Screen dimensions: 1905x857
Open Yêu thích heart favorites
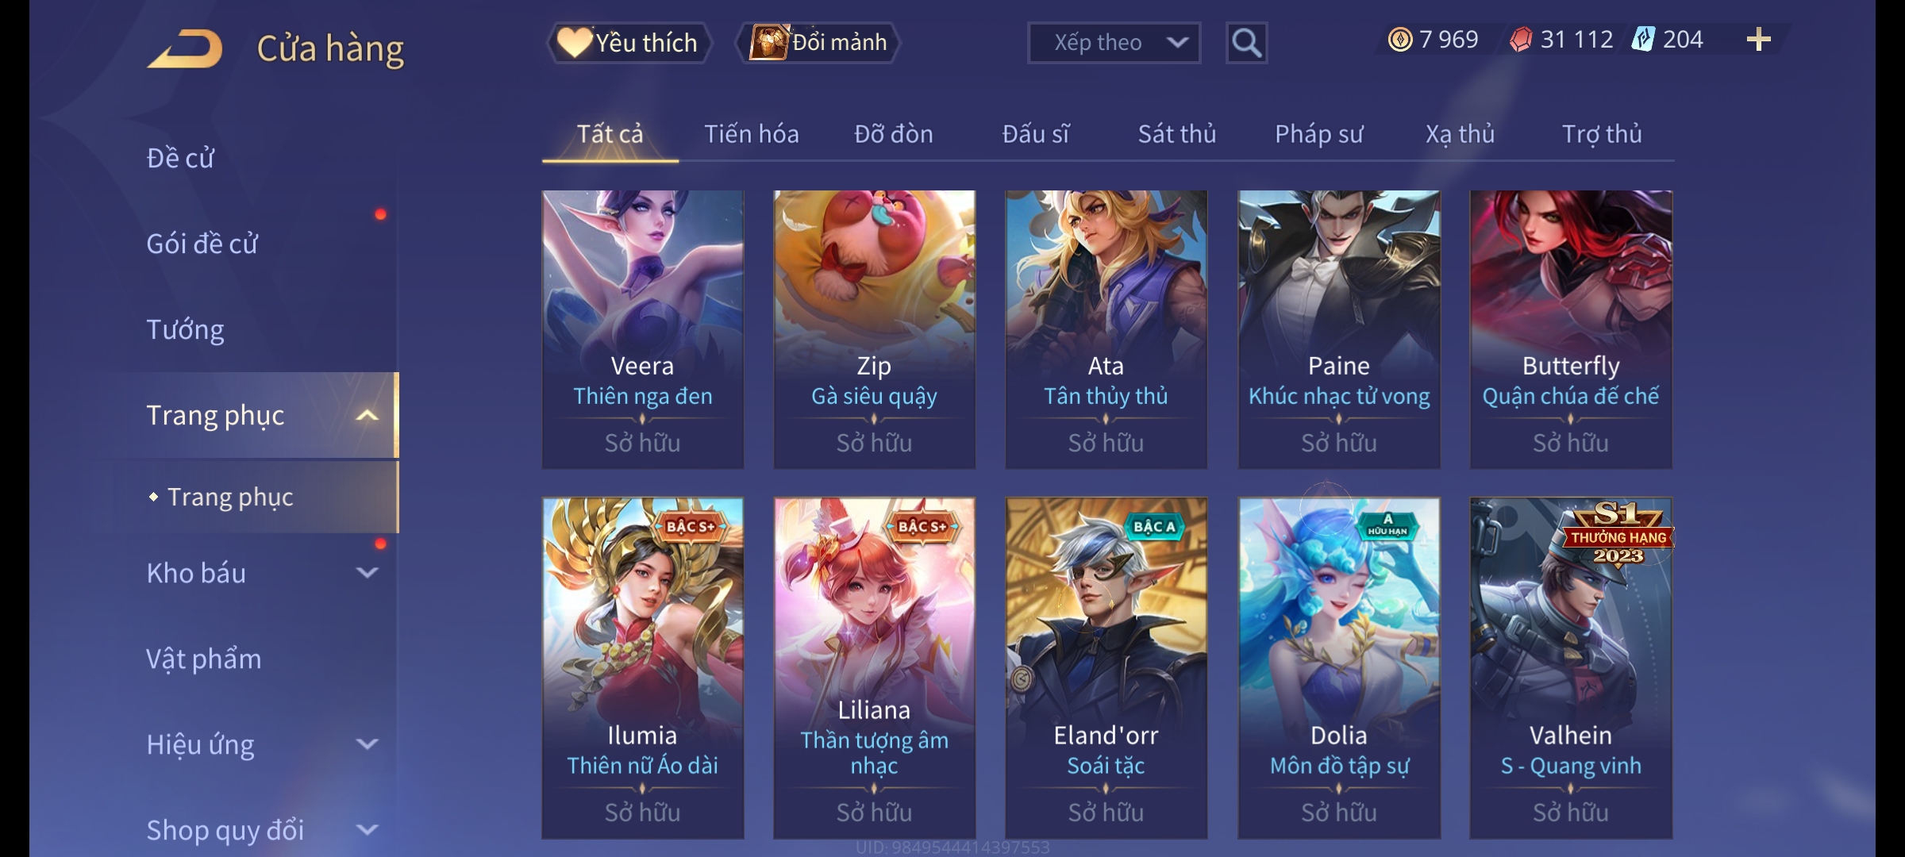[629, 43]
